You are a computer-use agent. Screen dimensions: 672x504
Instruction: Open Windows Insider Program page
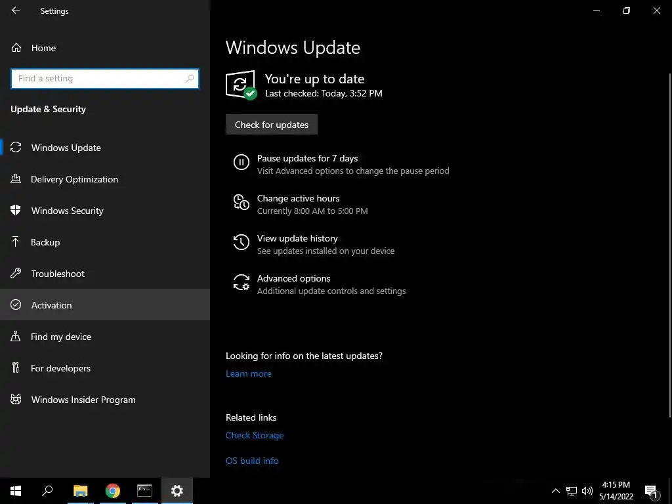point(105,400)
